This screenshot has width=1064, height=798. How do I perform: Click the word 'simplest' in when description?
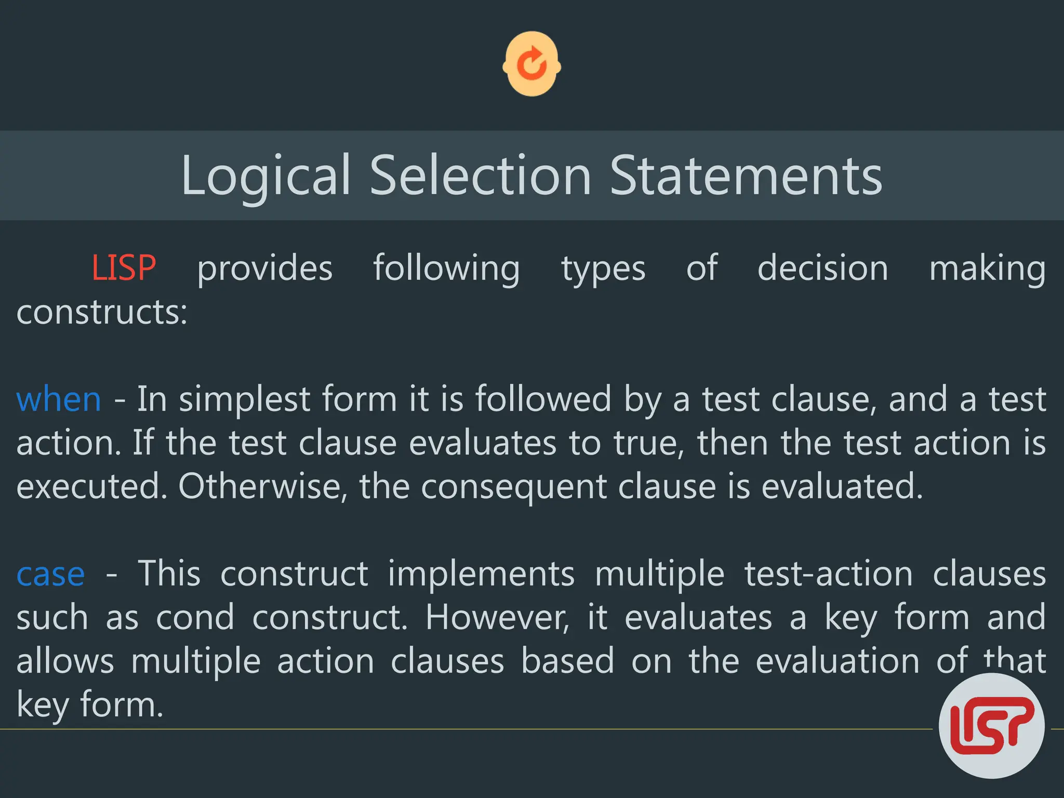pyautogui.click(x=244, y=400)
